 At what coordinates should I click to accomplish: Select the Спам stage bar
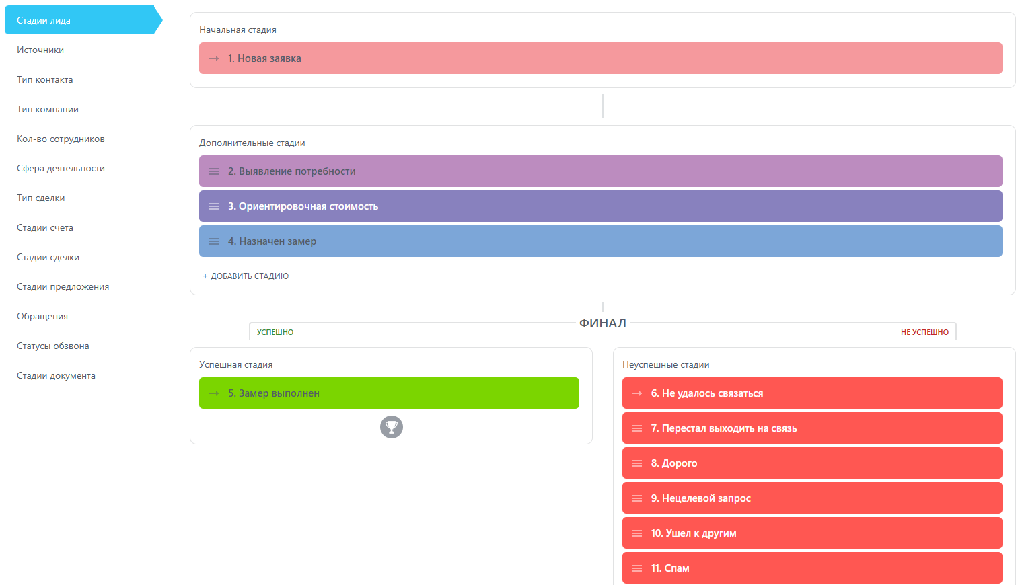812,568
